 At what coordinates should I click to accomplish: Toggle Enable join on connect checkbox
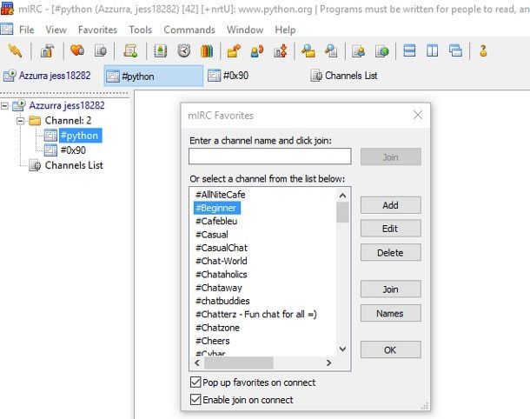195,399
